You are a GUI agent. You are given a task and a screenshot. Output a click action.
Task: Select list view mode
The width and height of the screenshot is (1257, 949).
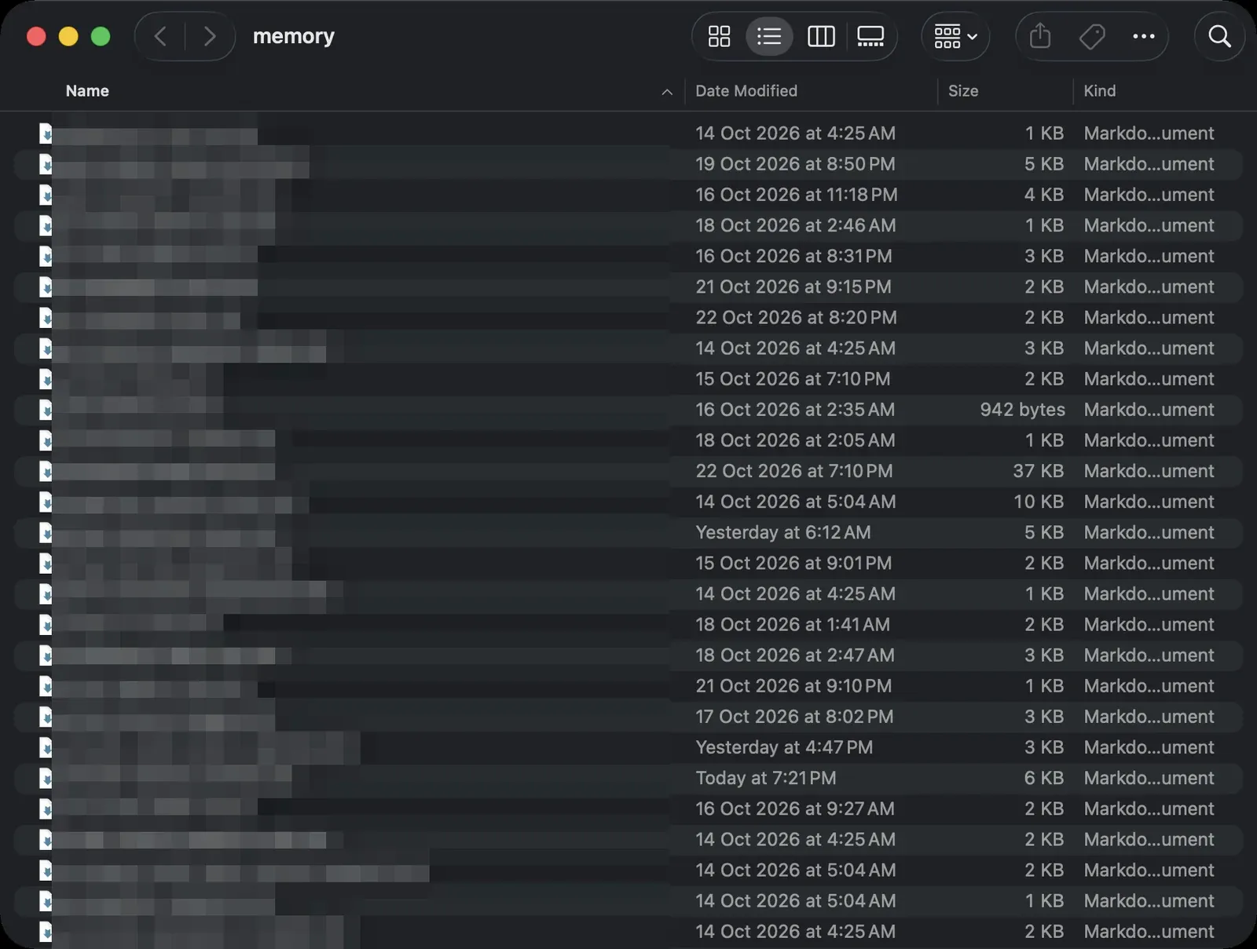768,36
